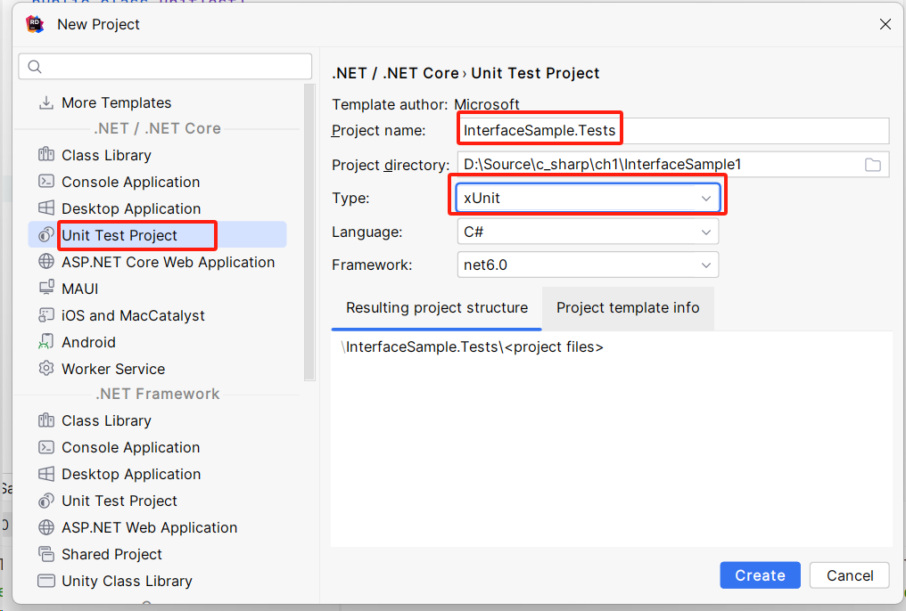Click the .NET Framework Desktop Application icon

tap(46, 474)
